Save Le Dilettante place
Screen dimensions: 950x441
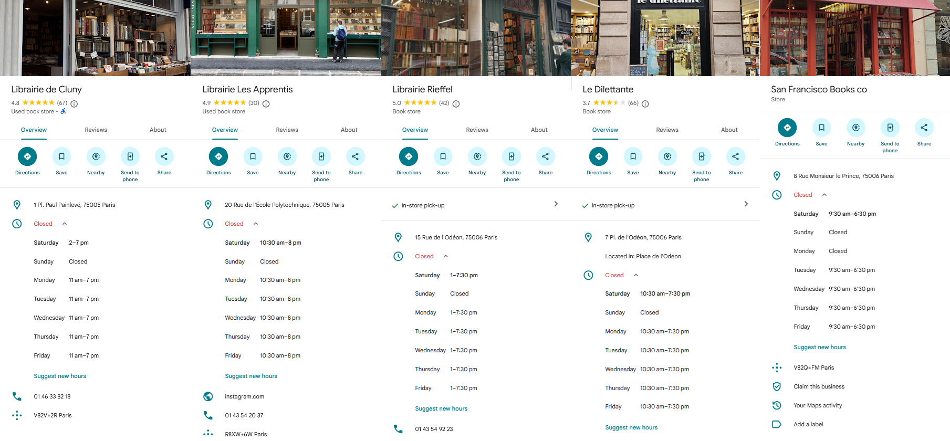[633, 156]
